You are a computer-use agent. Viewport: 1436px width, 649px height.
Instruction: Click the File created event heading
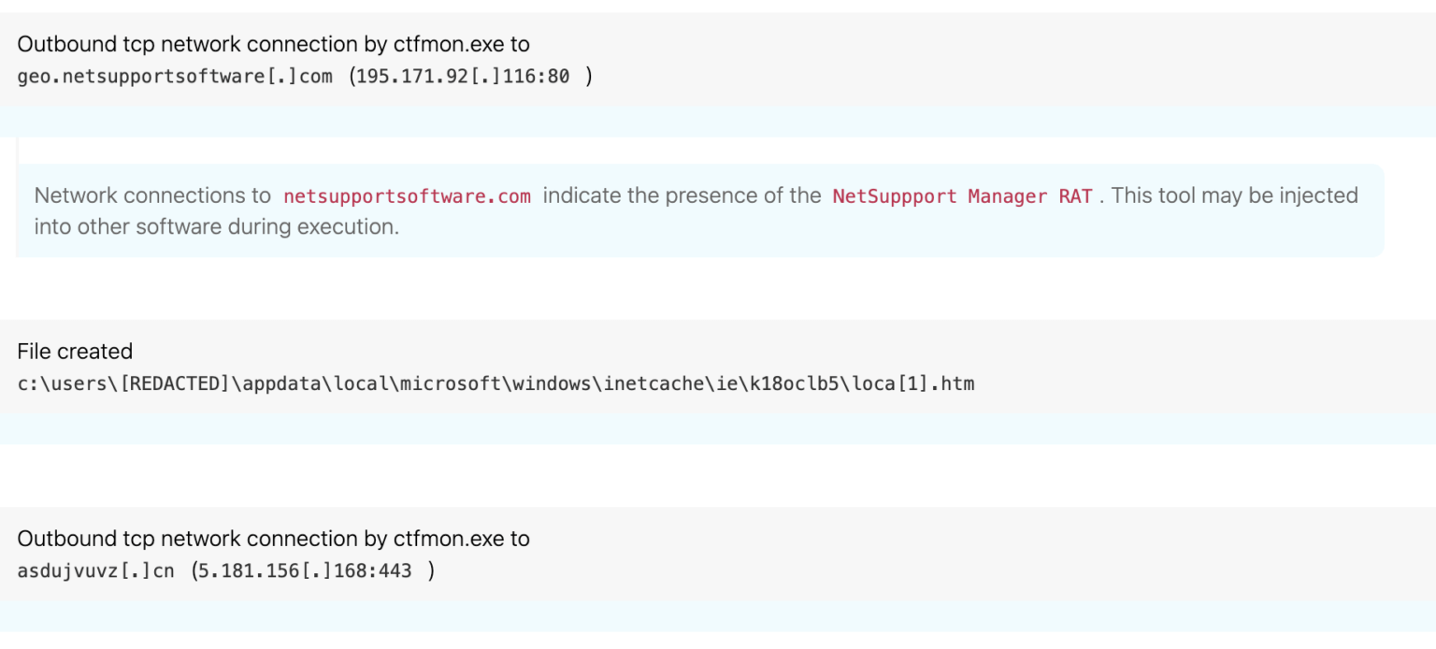(x=75, y=352)
